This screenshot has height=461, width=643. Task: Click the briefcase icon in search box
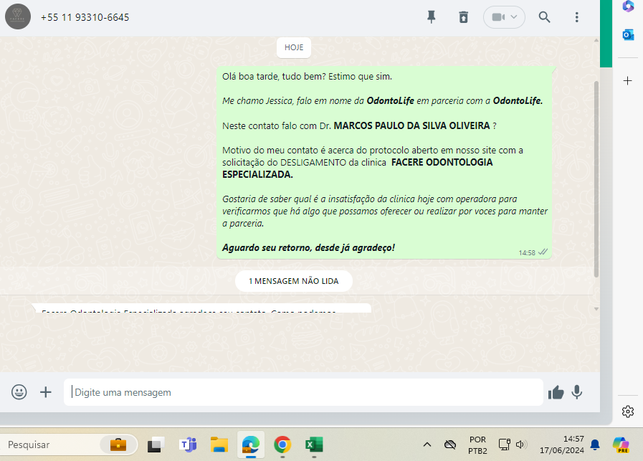[118, 445]
